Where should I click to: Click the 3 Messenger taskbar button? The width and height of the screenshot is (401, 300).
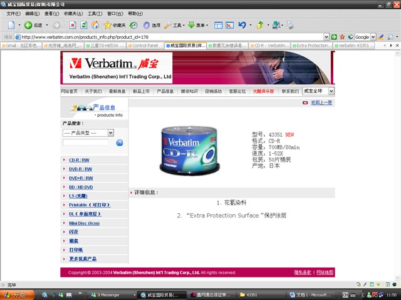(x=113, y=295)
